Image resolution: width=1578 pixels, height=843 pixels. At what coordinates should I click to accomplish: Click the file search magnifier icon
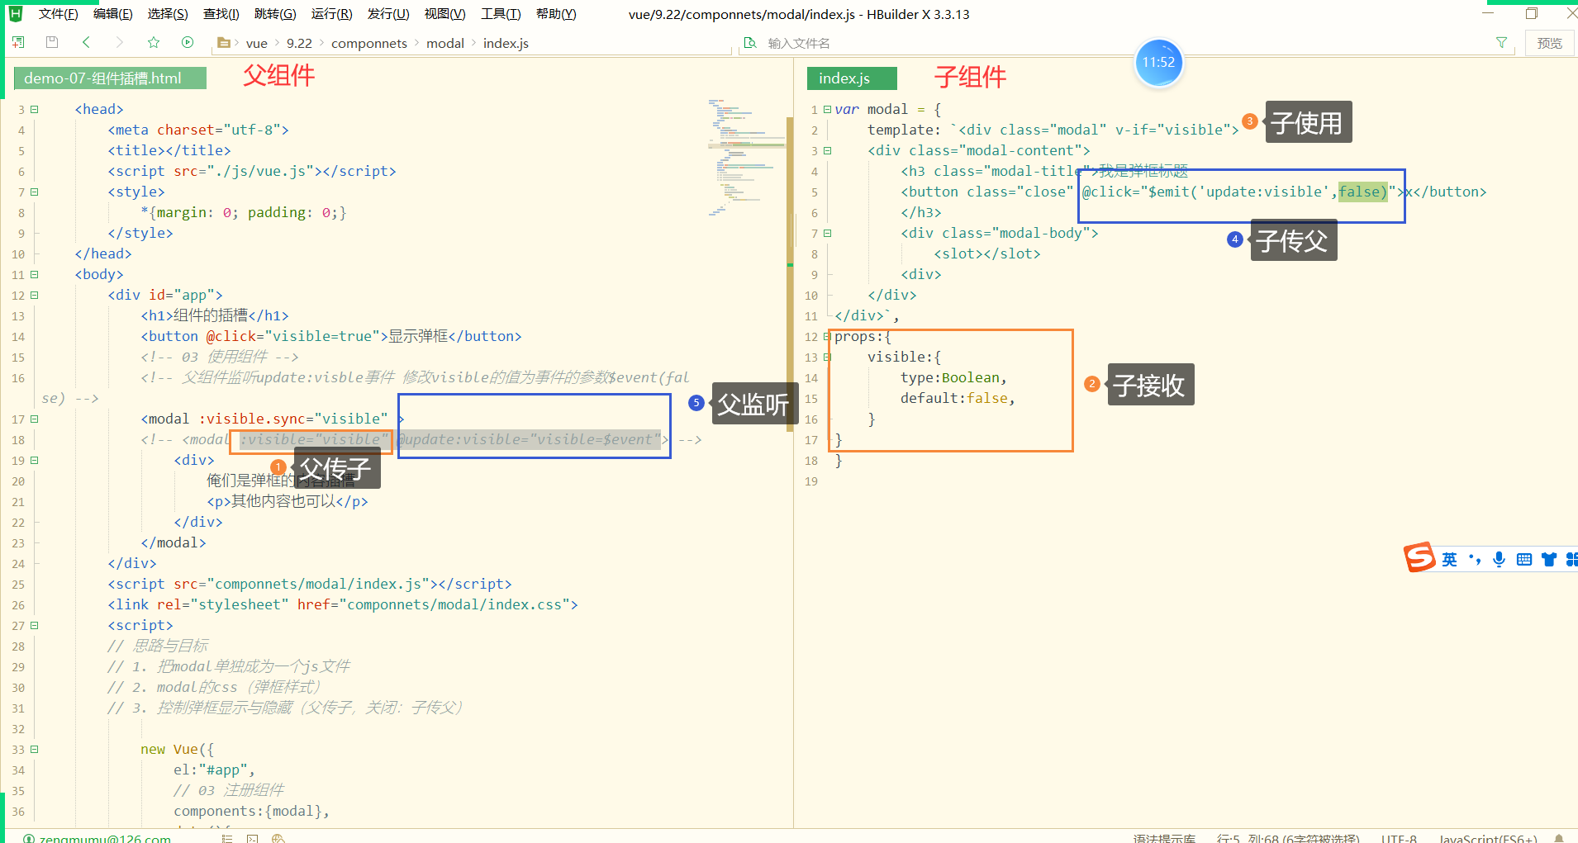click(x=750, y=43)
